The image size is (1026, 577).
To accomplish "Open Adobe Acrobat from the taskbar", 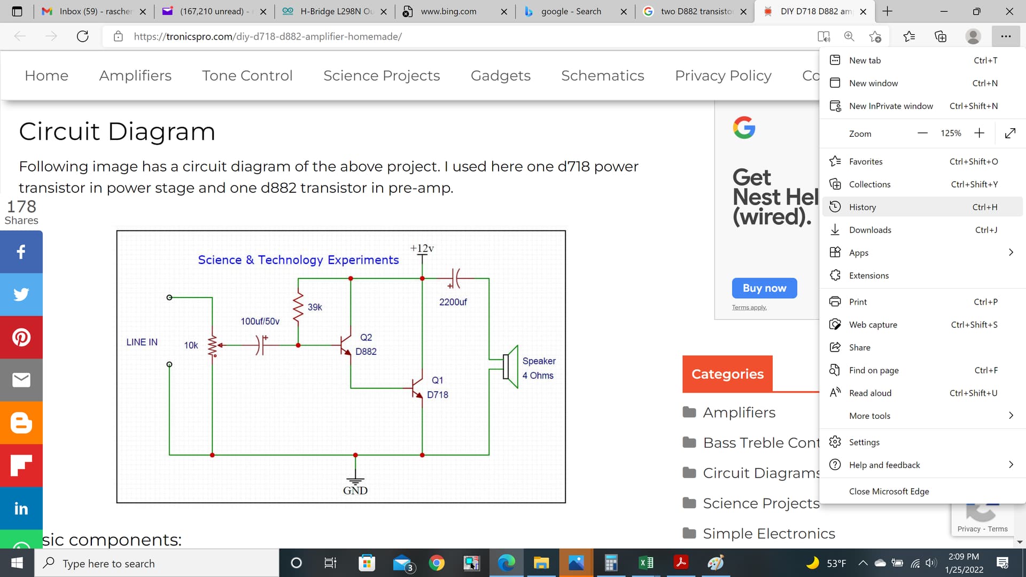I will point(681,563).
